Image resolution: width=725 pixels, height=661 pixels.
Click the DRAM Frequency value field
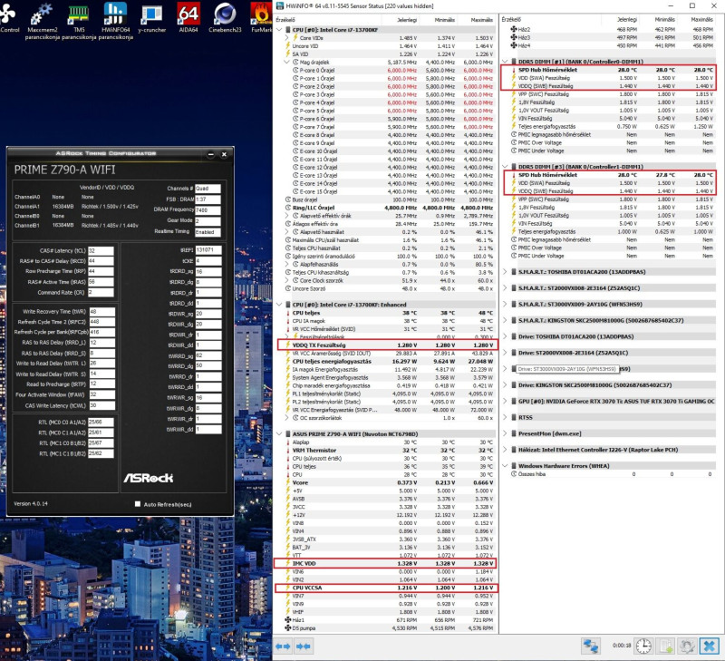207,209
